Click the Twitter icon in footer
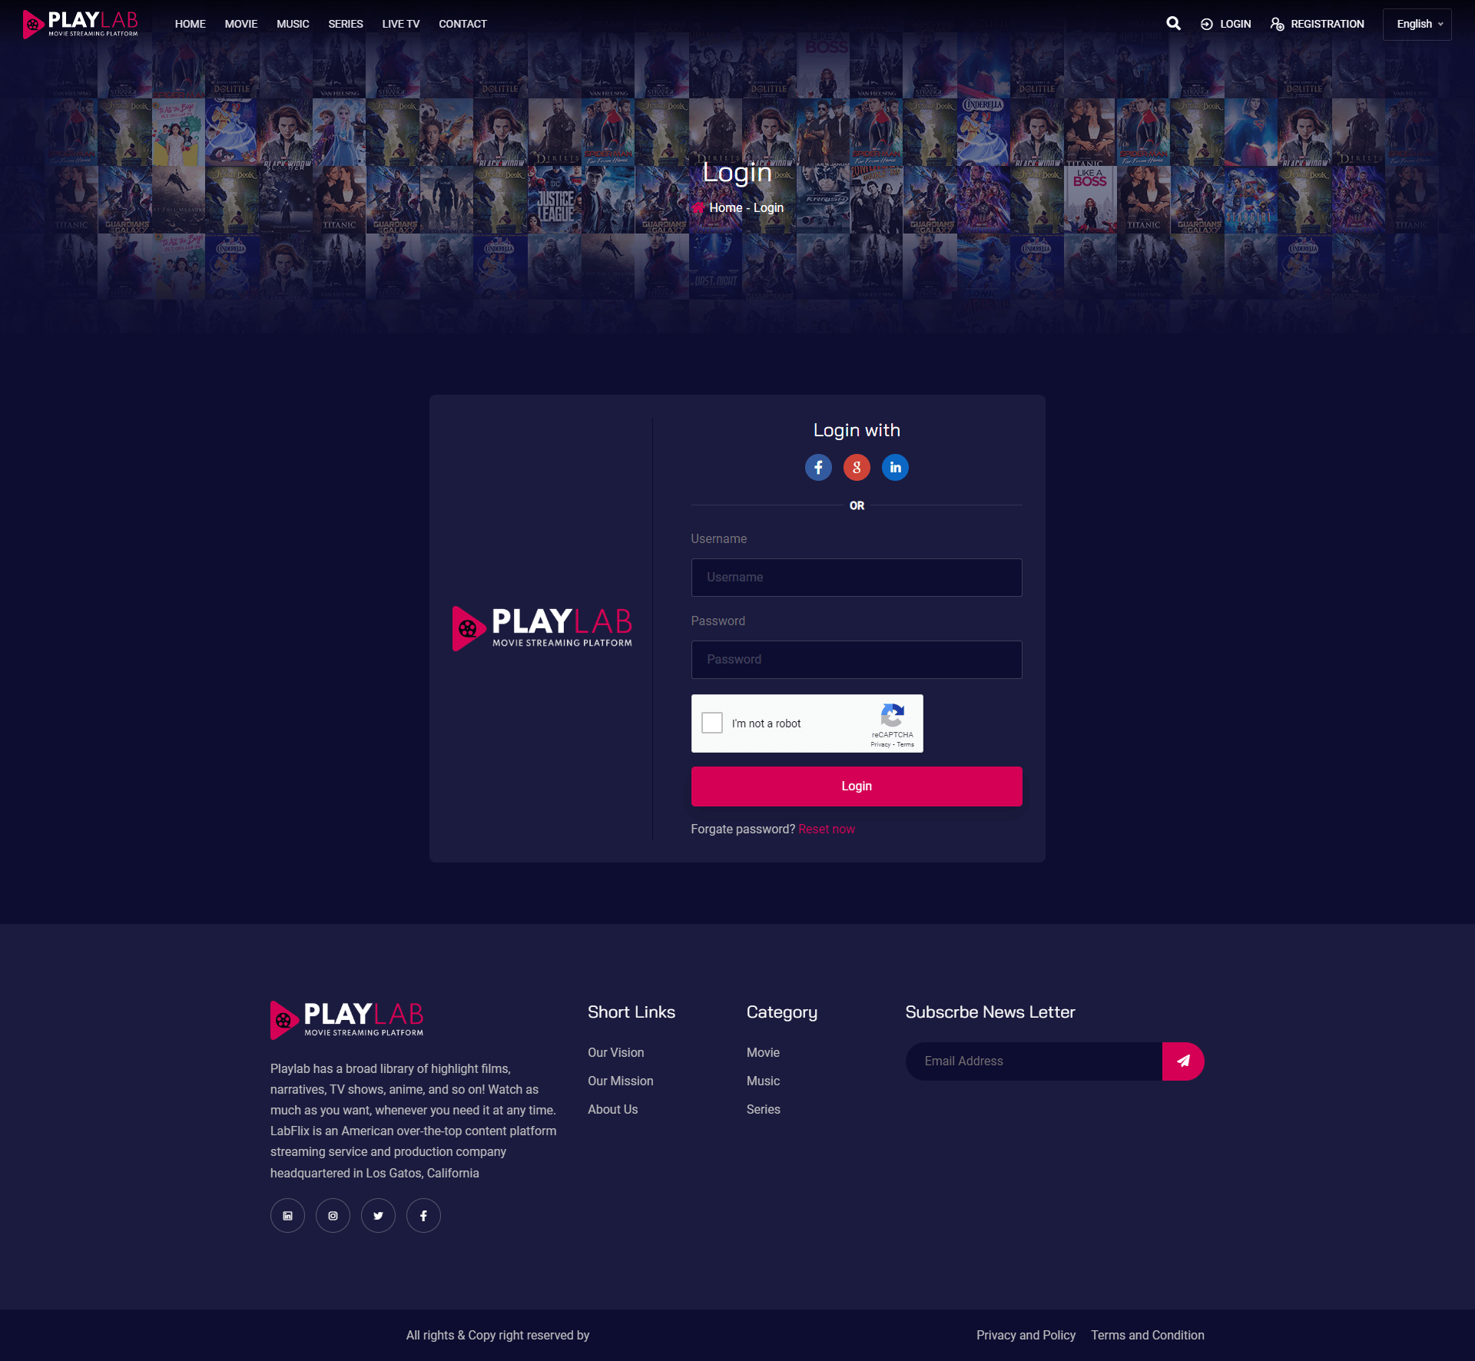Image resolution: width=1475 pixels, height=1361 pixels. (x=378, y=1214)
